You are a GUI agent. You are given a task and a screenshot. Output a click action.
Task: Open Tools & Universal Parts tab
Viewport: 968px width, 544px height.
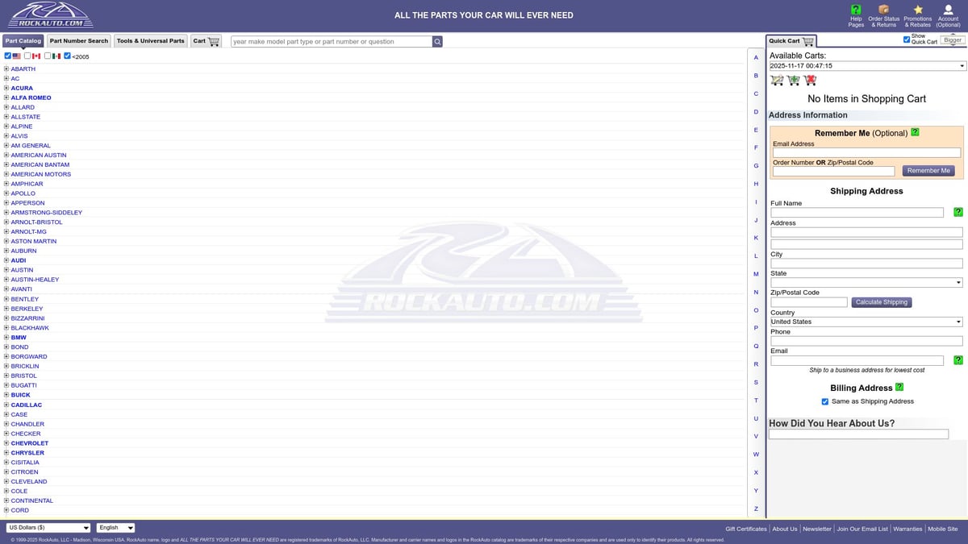150,41
